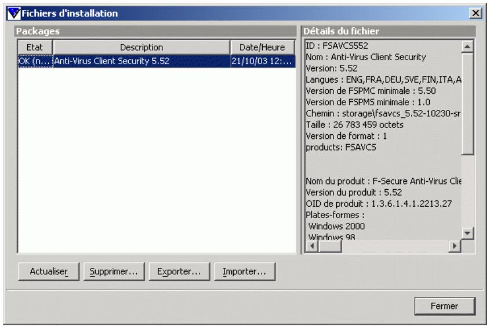
Task: Click the Version: 5.52 line
Action: [332, 68]
